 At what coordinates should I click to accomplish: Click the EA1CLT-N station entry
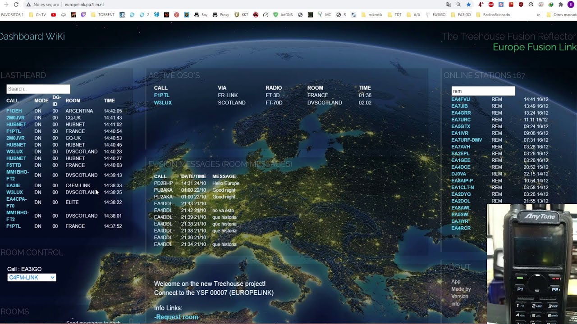click(463, 187)
